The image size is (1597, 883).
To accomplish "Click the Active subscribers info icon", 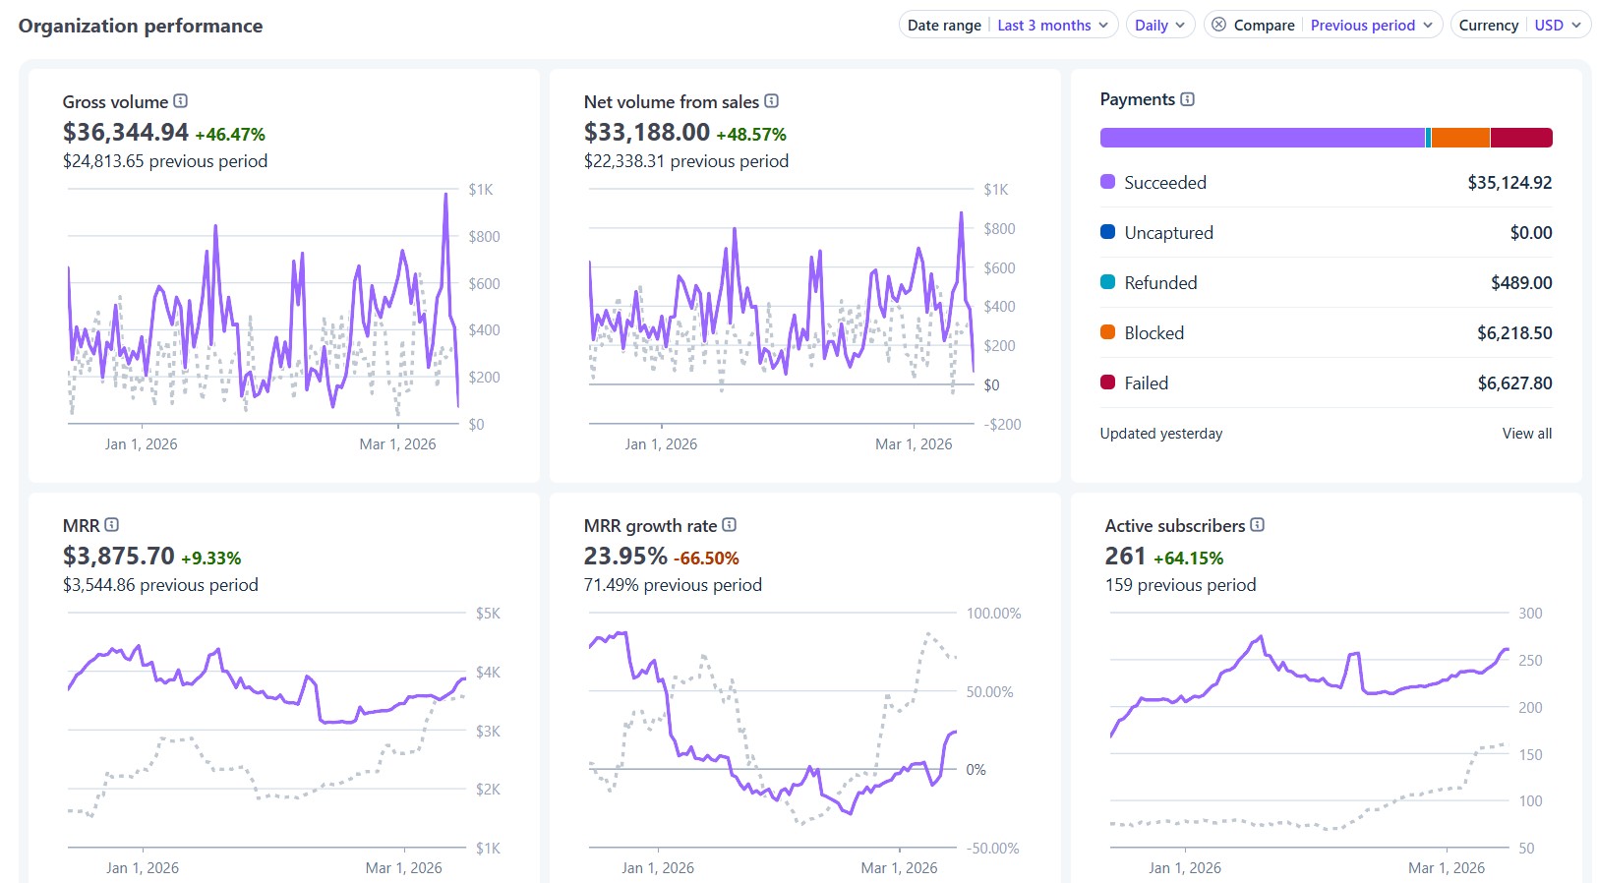I will pyautogui.click(x=1258, y=525).
